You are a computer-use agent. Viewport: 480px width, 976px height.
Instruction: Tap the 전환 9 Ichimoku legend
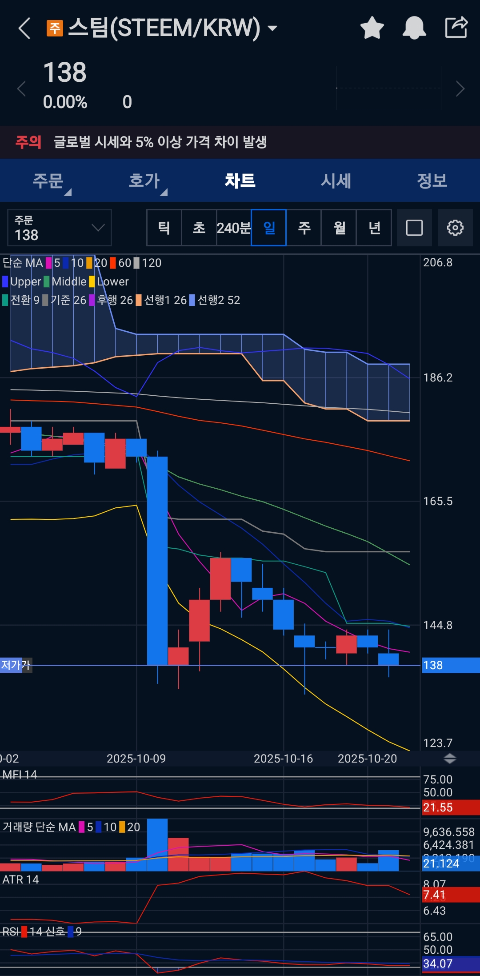(x=21, y=300)
